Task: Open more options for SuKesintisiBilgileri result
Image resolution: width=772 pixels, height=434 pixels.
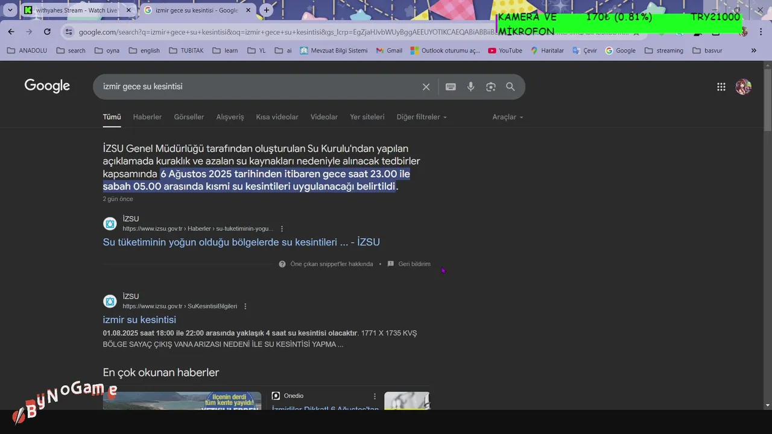Action: tap(245, 306)
